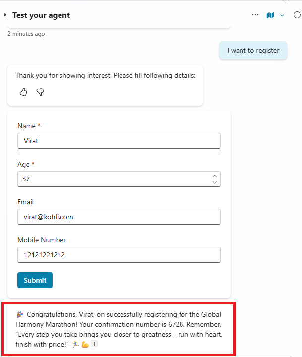Open the citation reference marker 1
Viewport: 302px width, 357px height.
point(94,344)
